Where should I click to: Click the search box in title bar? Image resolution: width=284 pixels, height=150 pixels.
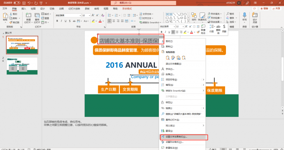pos(143,3)
